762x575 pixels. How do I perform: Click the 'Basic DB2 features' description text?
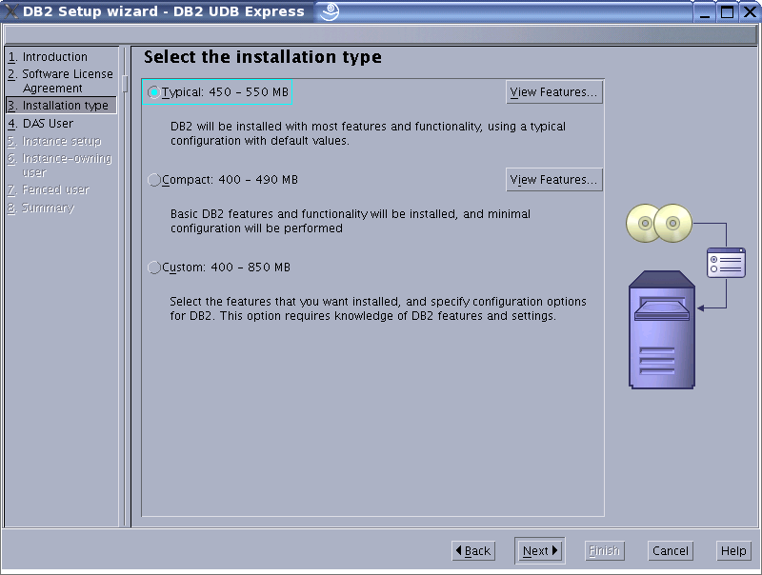[350, 221]
